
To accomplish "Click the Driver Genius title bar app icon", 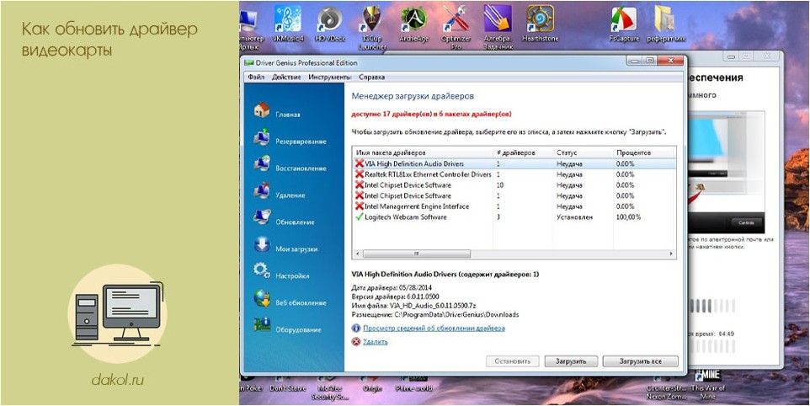I will 249,63.
